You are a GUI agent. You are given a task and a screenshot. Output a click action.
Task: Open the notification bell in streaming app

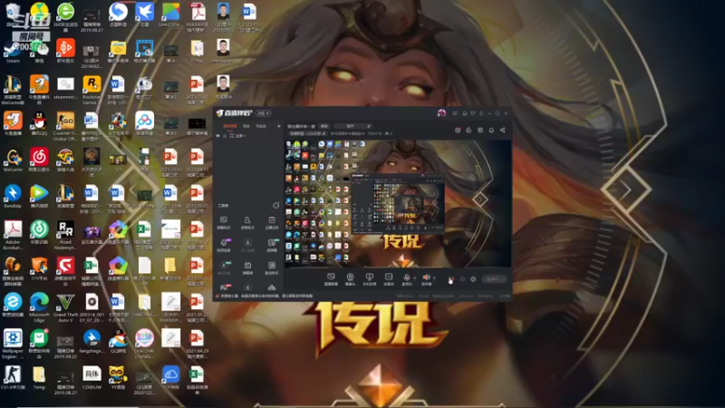tap(491, 130)
